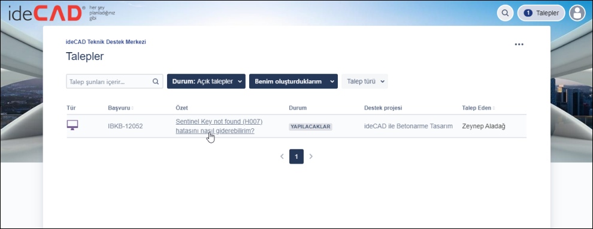Click the monitor type icon in IBKB-12052 row

pyautogui.click(x=72, y=125)
